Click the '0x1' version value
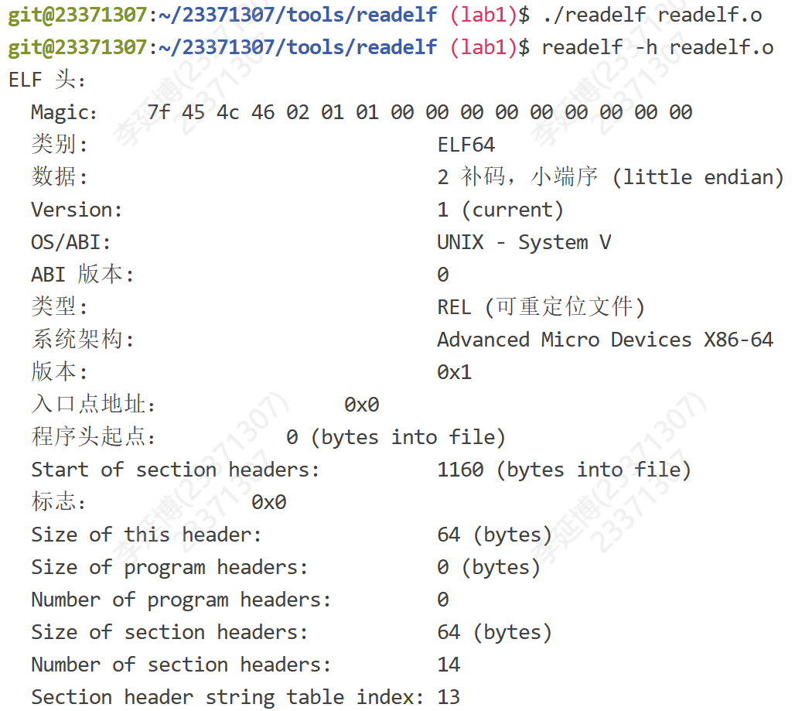812x711 pixels. (x=454, y=372)
